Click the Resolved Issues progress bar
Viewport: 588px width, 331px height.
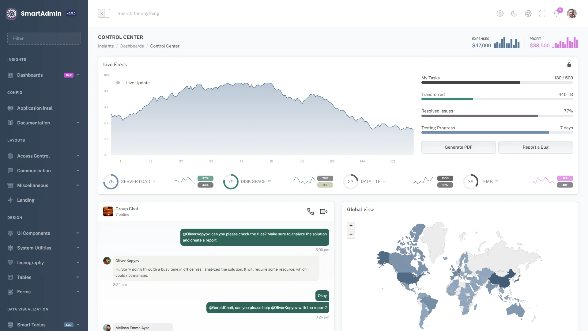pos(497,116)
